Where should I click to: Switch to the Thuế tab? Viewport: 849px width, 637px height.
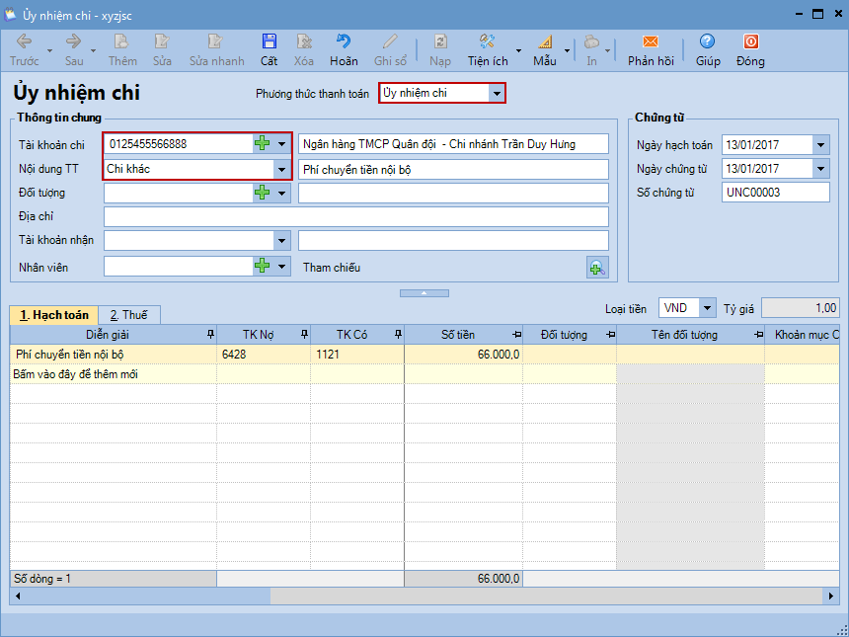[128, 315]
